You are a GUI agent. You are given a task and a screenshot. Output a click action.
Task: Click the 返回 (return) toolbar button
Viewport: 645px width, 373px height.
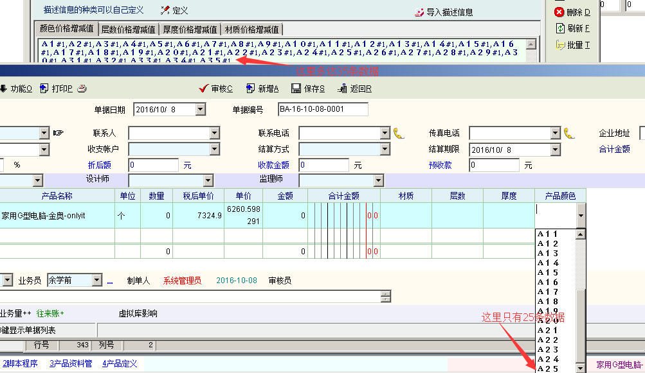coord(354,89)
